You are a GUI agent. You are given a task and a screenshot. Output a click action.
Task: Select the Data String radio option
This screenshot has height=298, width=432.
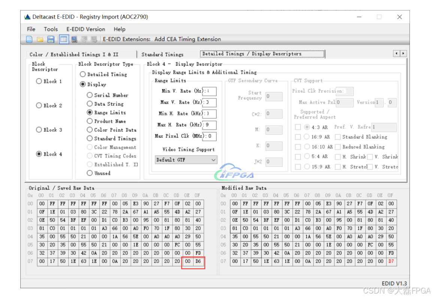90,104
